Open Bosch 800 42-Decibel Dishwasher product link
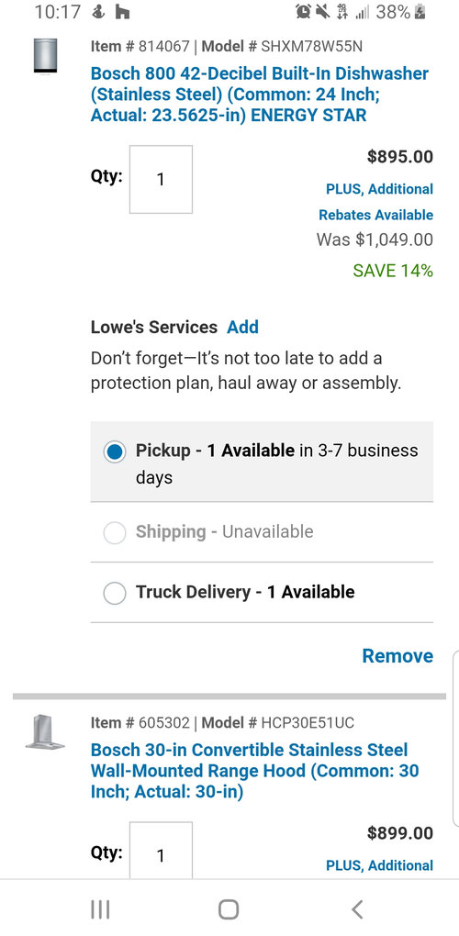 pos(260,95)
